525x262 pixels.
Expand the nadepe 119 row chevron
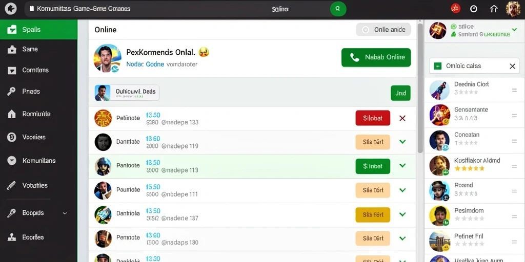tap(402, 142)
